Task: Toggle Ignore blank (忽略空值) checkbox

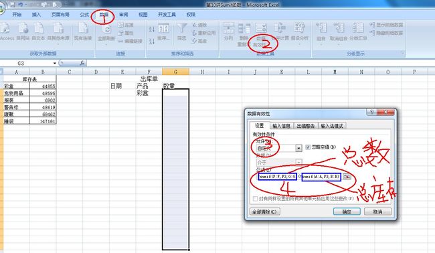Action: (308, 147)
